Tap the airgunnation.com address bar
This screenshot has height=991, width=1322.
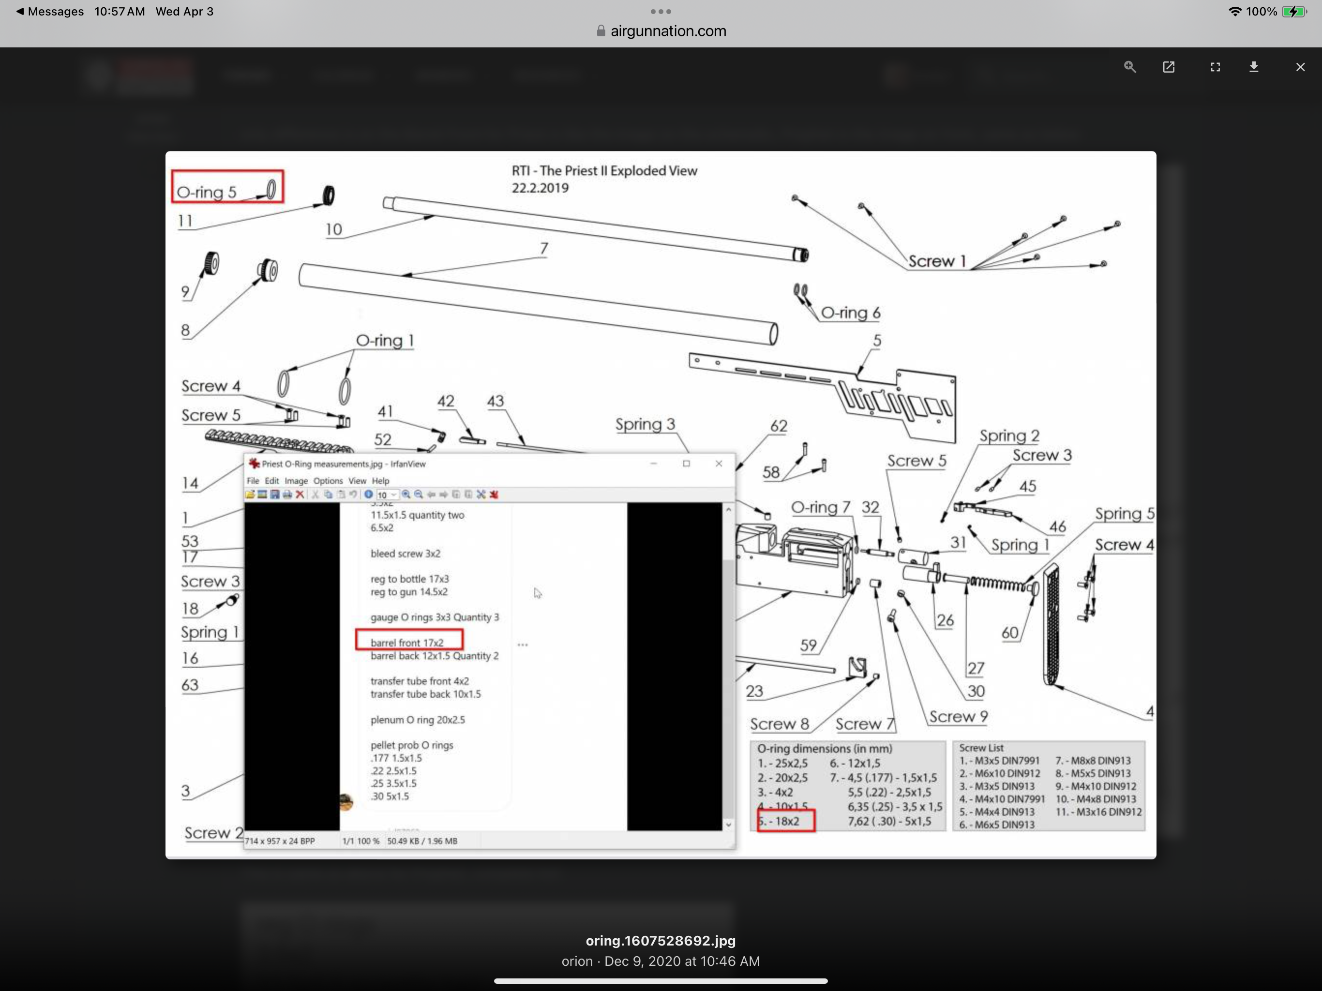pos(661,30)
